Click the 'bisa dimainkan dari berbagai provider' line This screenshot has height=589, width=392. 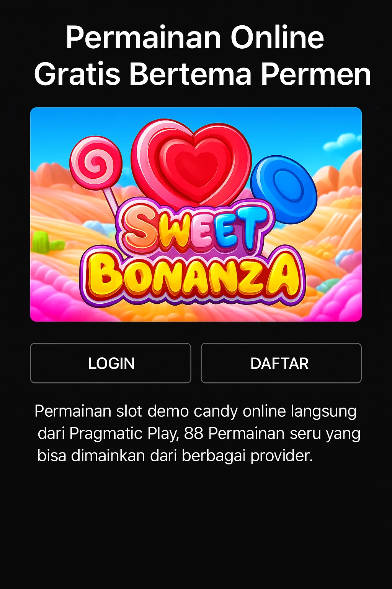pos(175,456)
